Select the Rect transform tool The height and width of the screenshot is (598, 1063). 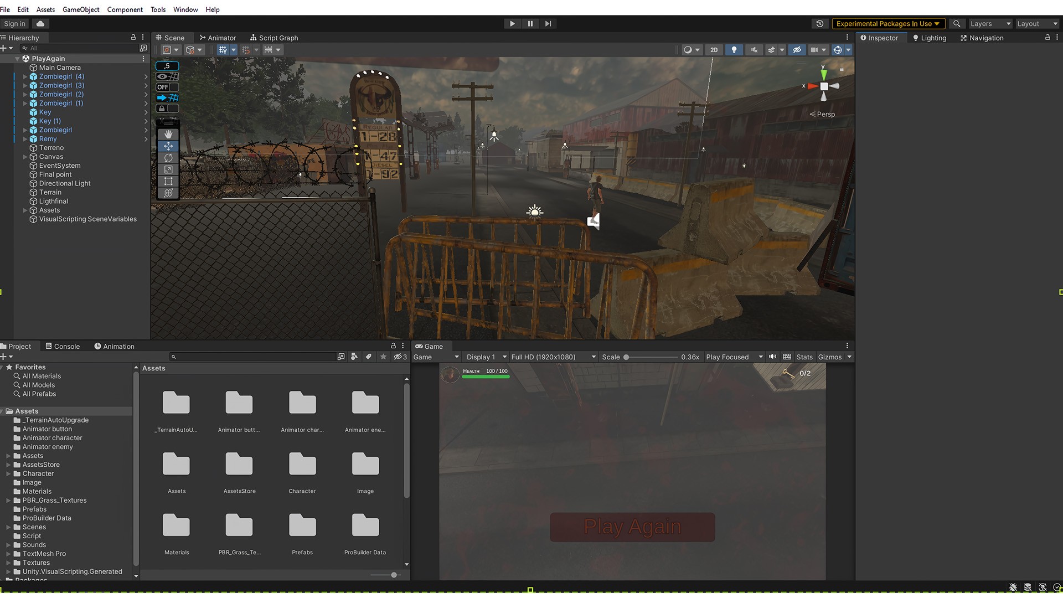pyautogui.click(x=168, y=181)
